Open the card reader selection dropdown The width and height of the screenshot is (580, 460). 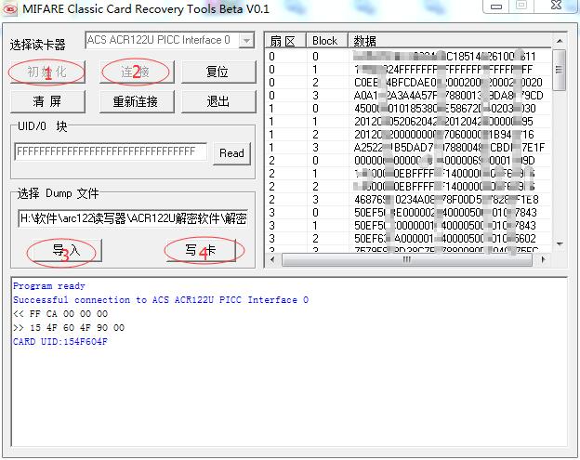point(245,41)
